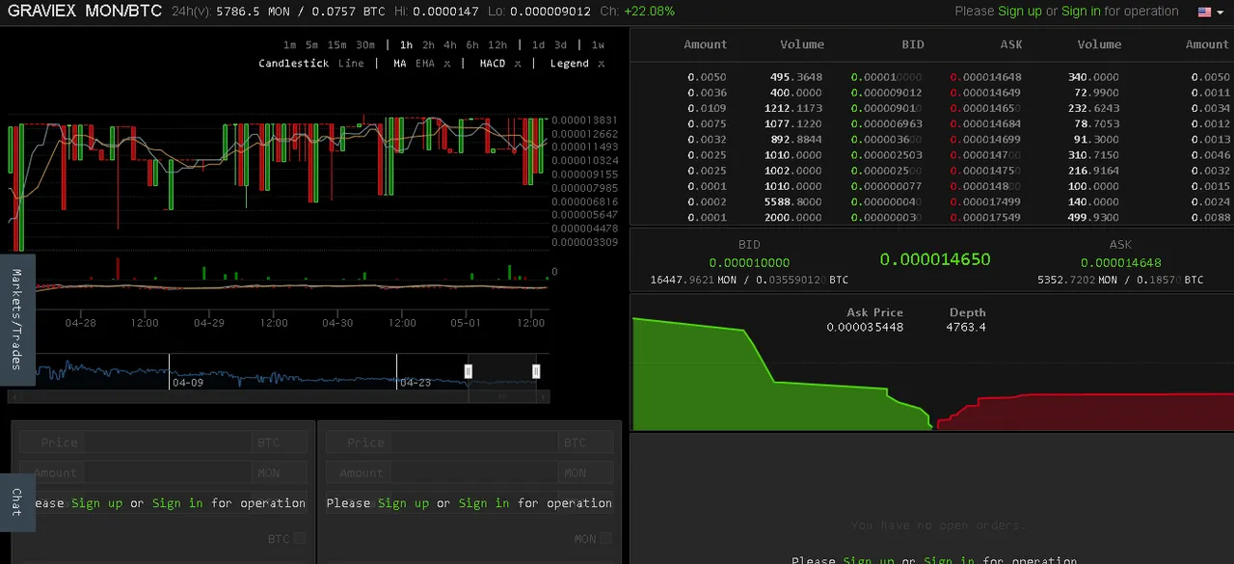Remove moving average with x after EMA
The image size is (1234, 564).
(x=447, y=64)
